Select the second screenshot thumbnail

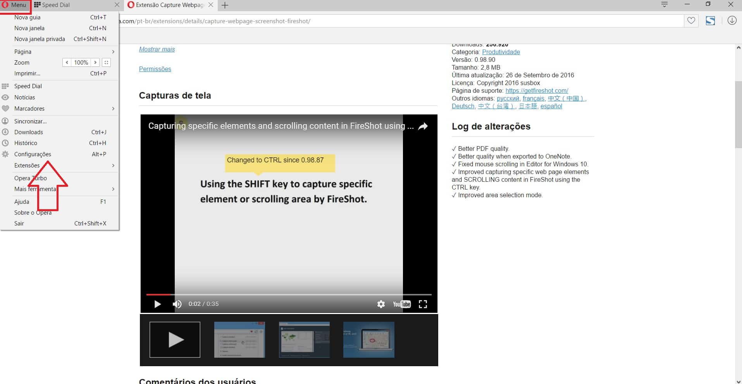pyautogui.click(x=239, y=340)
